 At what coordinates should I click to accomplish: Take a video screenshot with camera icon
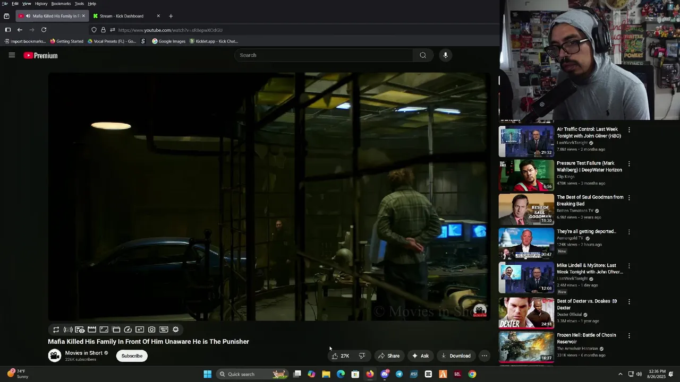tap(152, 329)
